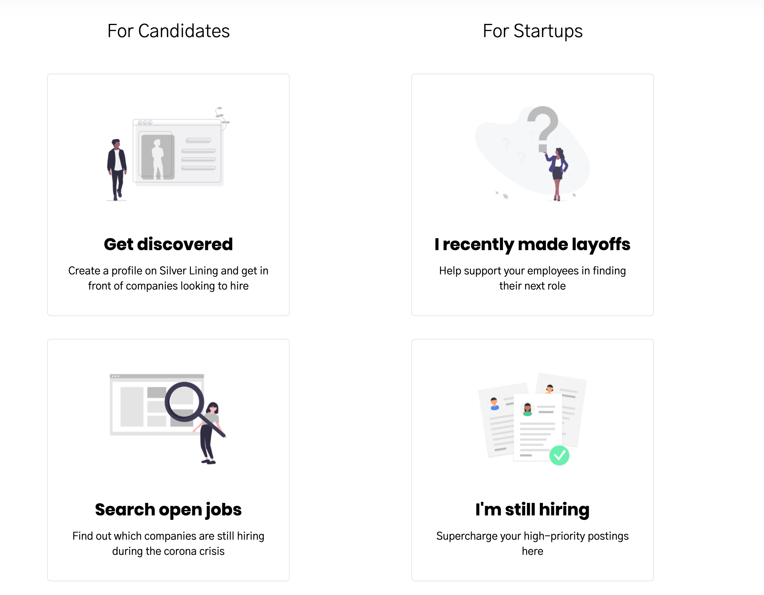
Task: Click Supercharge your high-priority postings text
Action: (532, 543)
